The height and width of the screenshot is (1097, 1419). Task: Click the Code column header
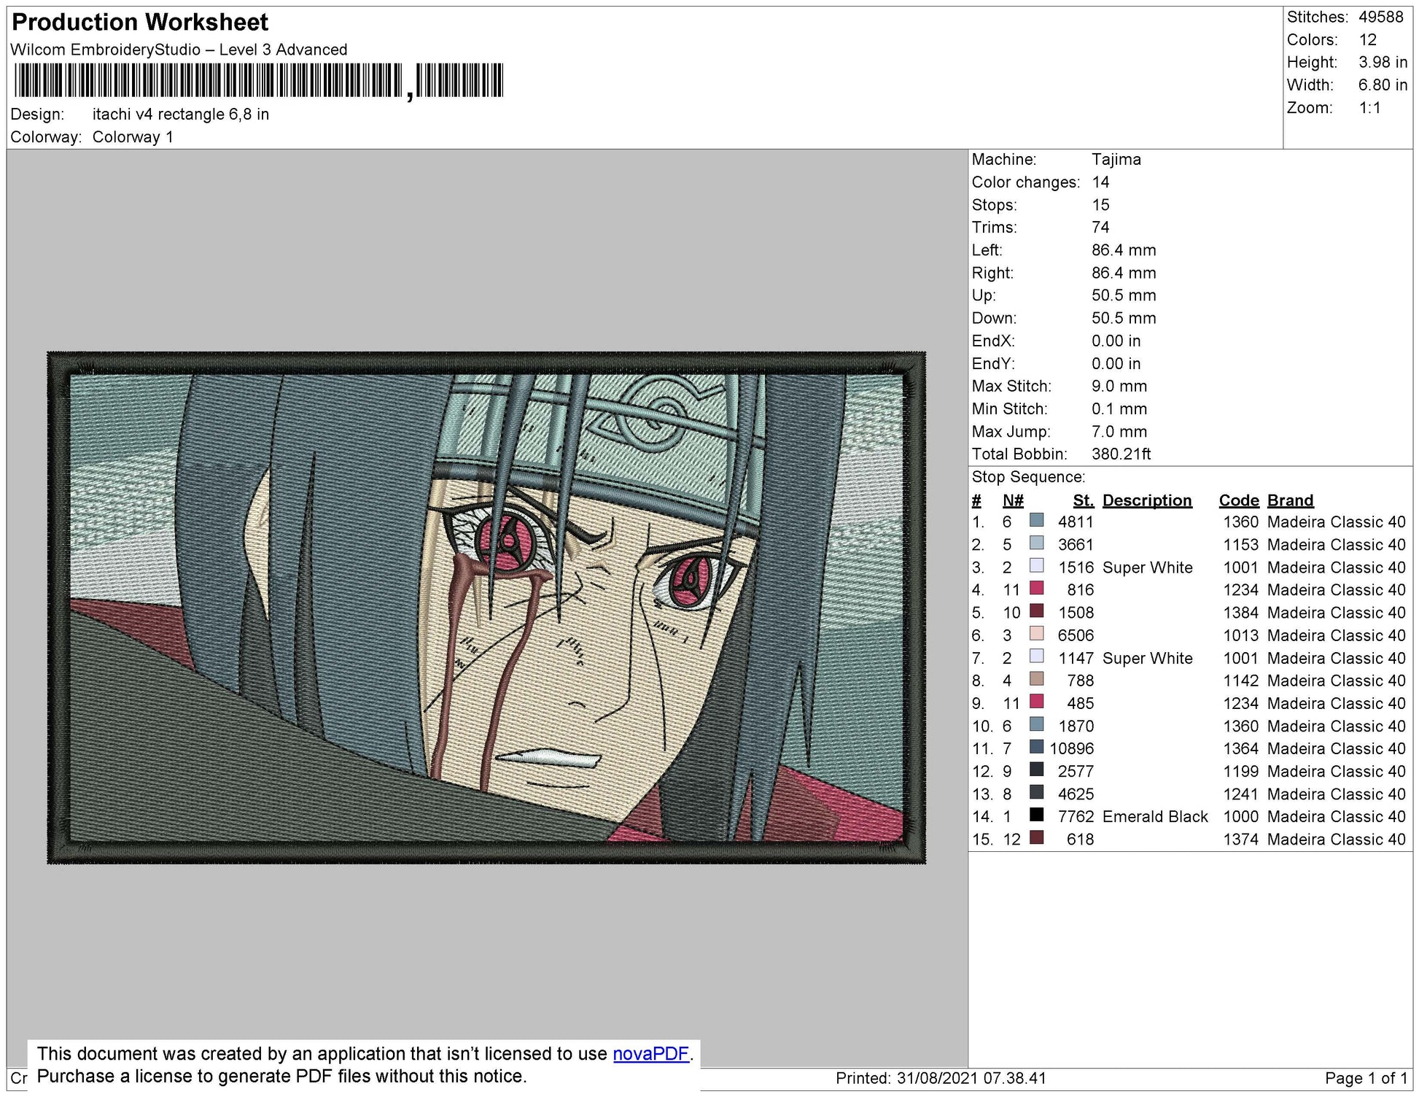1238,500
